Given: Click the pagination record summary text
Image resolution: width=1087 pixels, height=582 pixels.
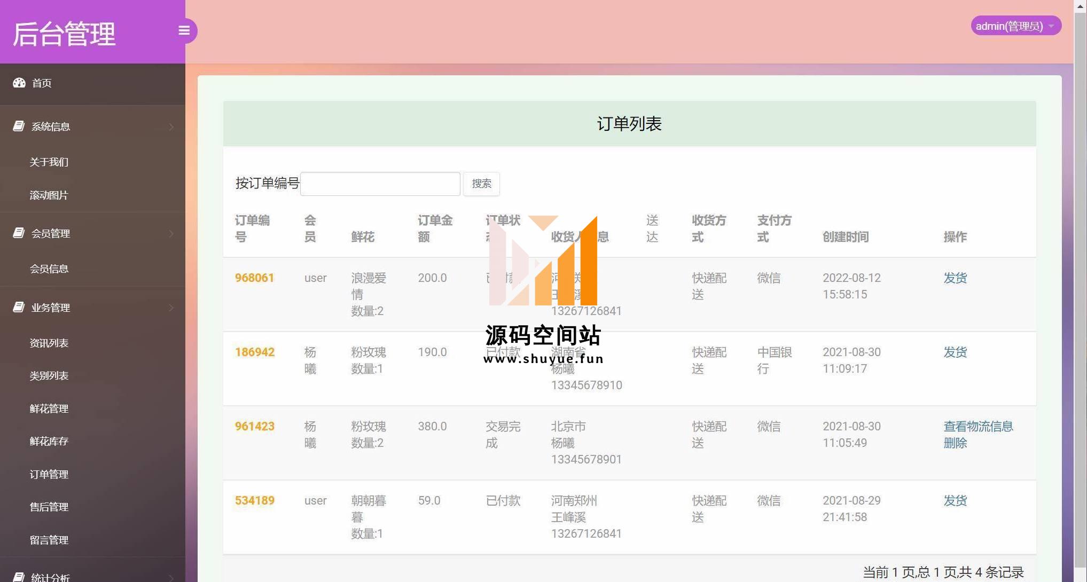Looking at the screenshot, I should pyautogui.click(x=943, y=572).
